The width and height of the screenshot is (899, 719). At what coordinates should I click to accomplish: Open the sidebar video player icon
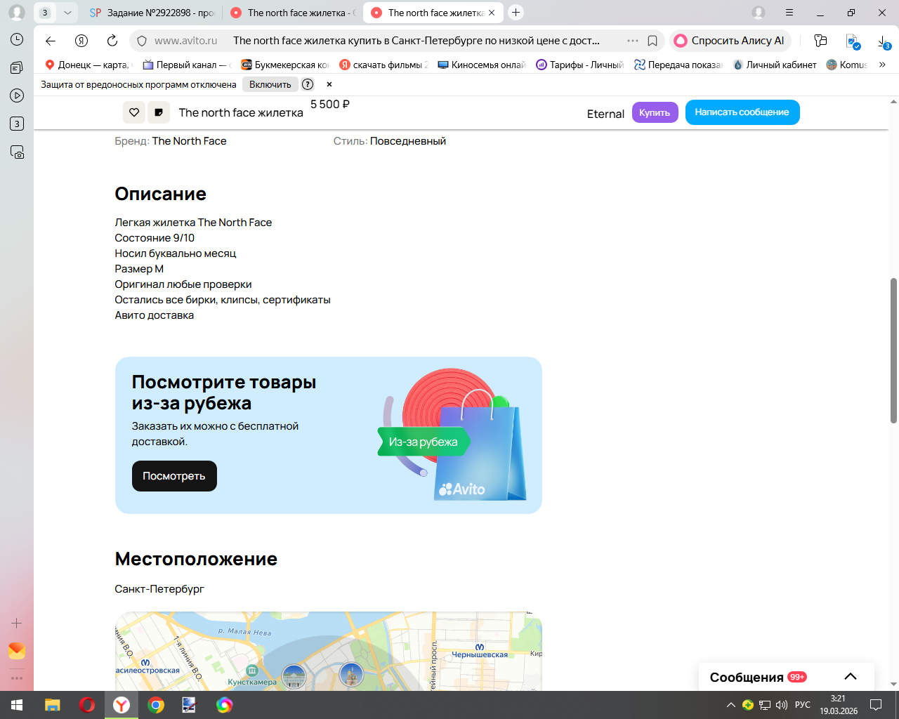tap(17, 95)
